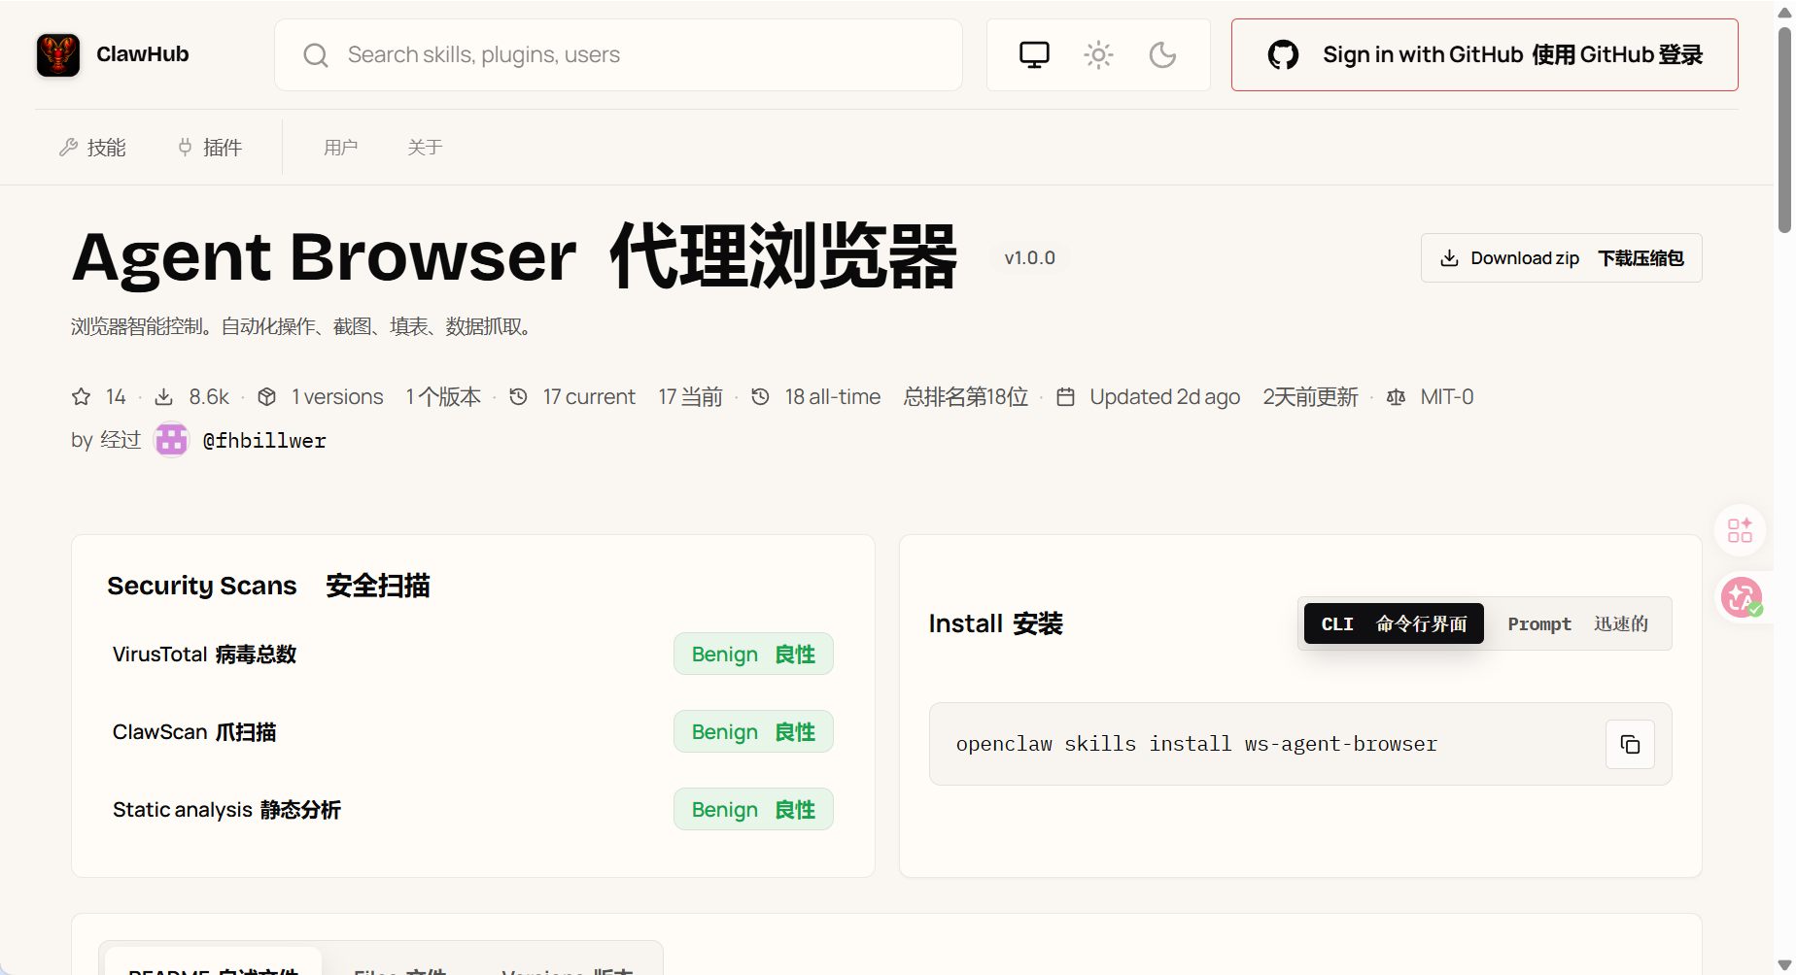
Task: Click the VirusTotal scan label
Action: tap(204, 655)
